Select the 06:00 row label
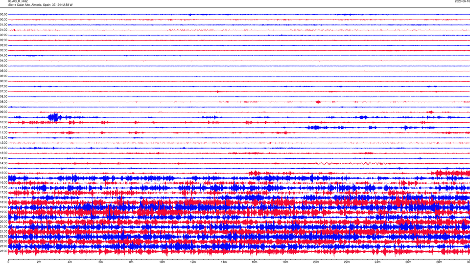Screen dimensions: 470x264 (3, 76)
